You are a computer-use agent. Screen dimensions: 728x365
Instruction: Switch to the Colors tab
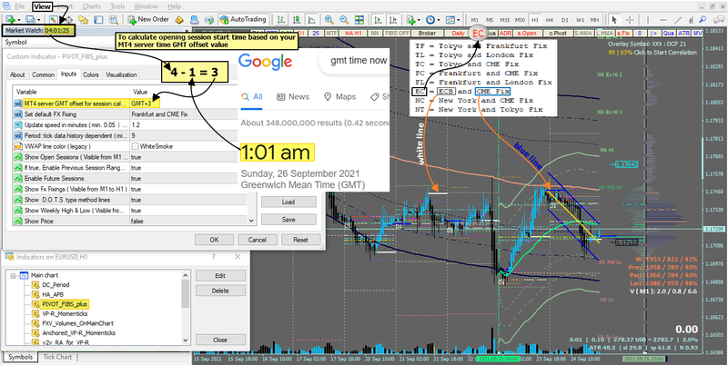click(x=90, y=74)
